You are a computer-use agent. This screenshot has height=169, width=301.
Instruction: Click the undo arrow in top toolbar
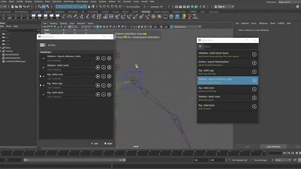[x=24, y=7]
